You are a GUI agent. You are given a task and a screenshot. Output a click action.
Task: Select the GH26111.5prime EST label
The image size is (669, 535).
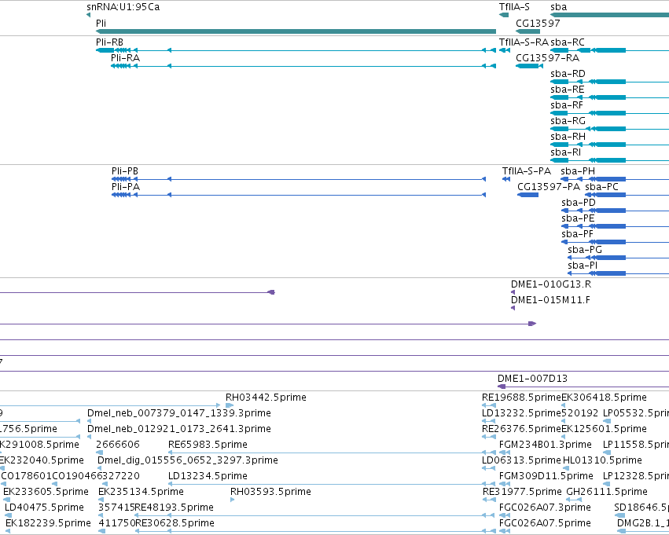click(607, 493)
